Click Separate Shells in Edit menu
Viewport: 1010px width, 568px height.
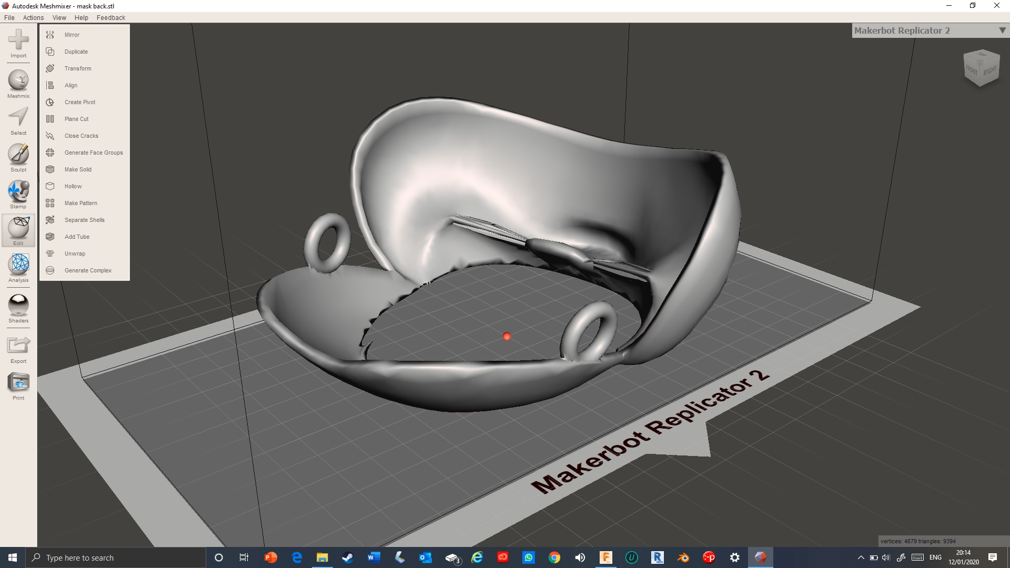point(84,220)
